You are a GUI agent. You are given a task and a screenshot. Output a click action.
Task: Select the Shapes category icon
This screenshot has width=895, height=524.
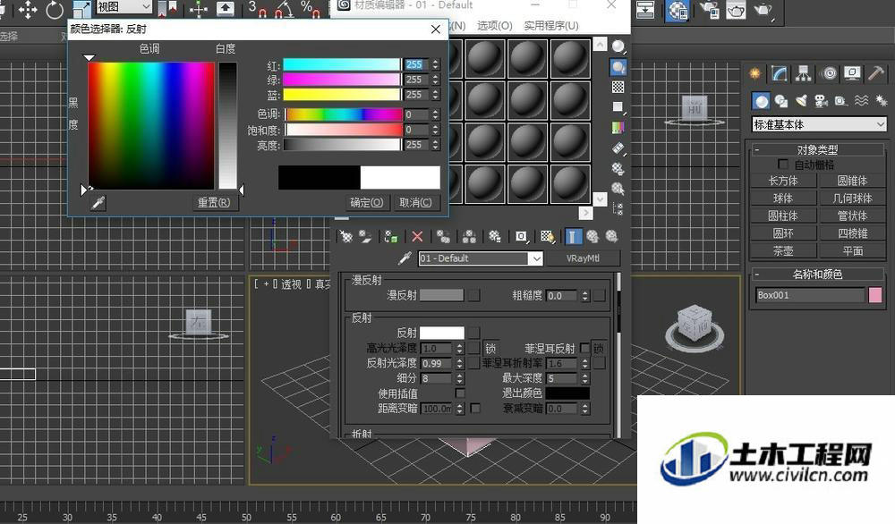(781, 102)
